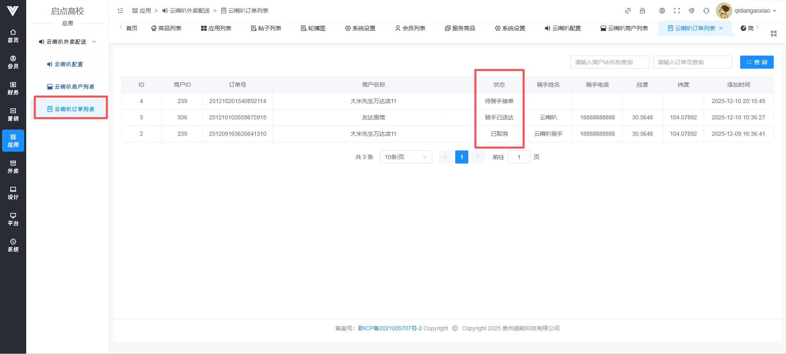Viewport: 786px width, 354px height.
Task: Focus the merchant id/name search field
Action: pyautogui.click(x=610, y=62)
